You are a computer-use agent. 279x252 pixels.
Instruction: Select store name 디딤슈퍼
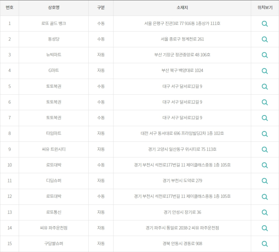tap(54, 180)
